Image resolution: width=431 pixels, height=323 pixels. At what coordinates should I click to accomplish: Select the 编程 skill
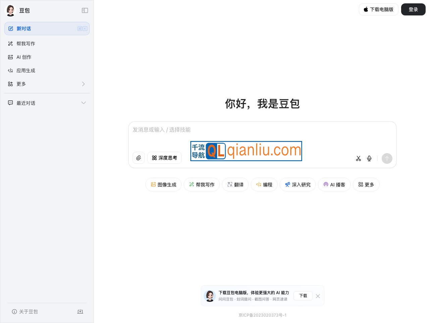click(x=264, y=184)
